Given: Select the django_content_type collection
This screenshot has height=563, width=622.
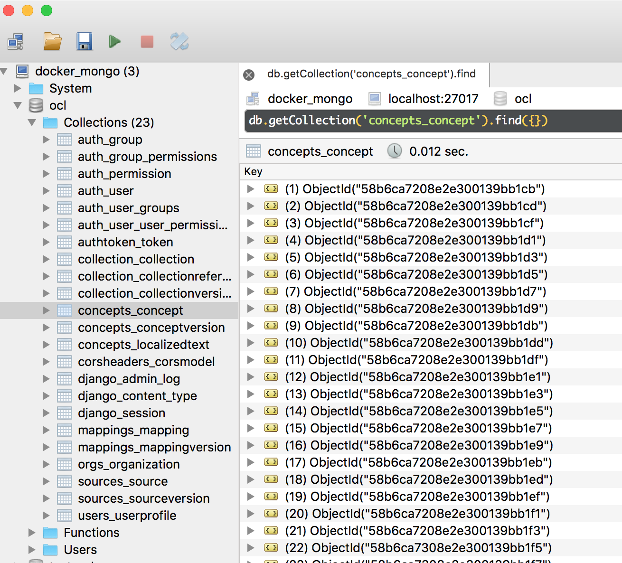Looking at the screenshot, I should 137,396.
